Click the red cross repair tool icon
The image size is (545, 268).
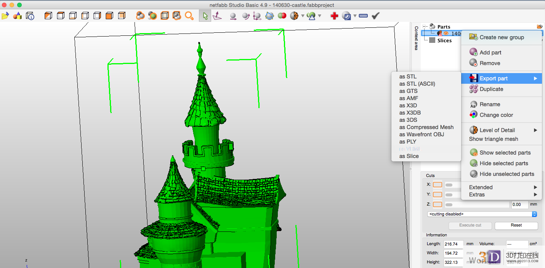pos(334,16)
